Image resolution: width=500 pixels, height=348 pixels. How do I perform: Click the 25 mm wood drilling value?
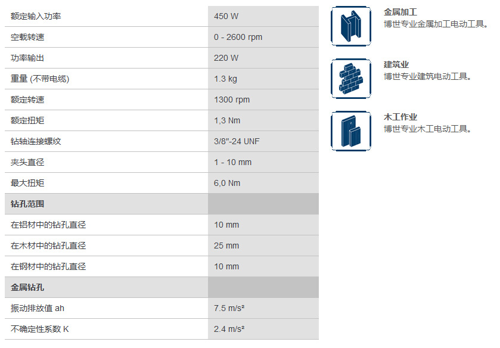(226, 246)
